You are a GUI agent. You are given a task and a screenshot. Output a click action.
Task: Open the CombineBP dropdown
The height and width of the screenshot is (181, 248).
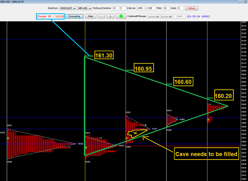pos(154,16)
